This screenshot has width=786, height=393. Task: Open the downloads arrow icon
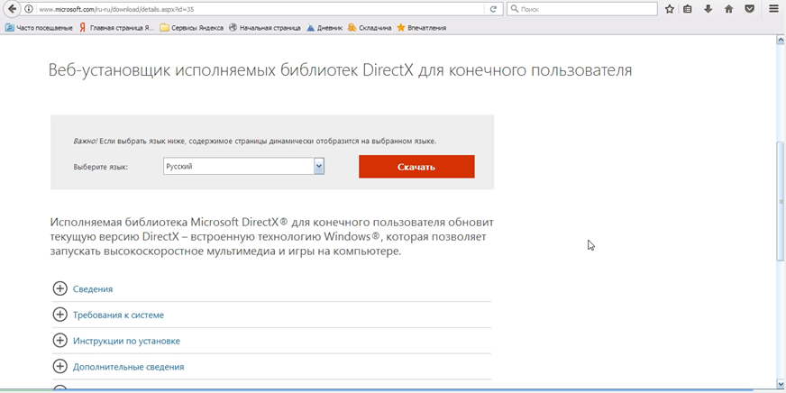point(708,9)
